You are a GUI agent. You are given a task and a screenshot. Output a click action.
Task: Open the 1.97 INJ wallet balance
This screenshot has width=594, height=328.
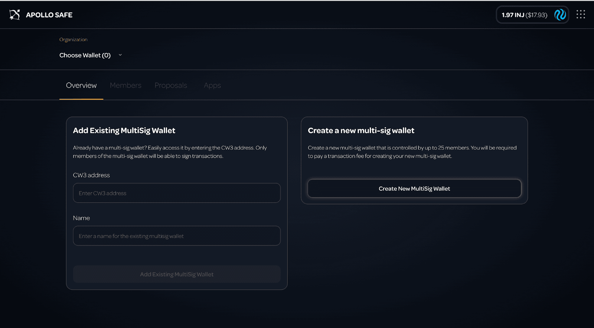(524, 15)
